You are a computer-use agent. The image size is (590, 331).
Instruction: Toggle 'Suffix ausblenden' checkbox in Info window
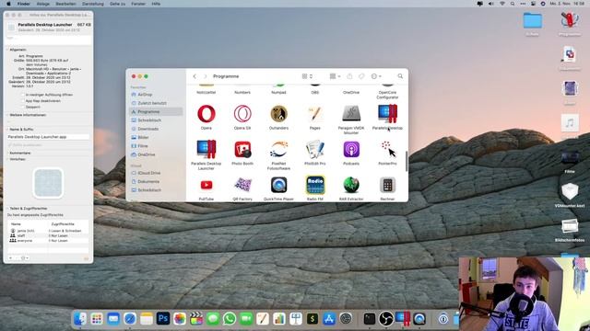(10, 145)
